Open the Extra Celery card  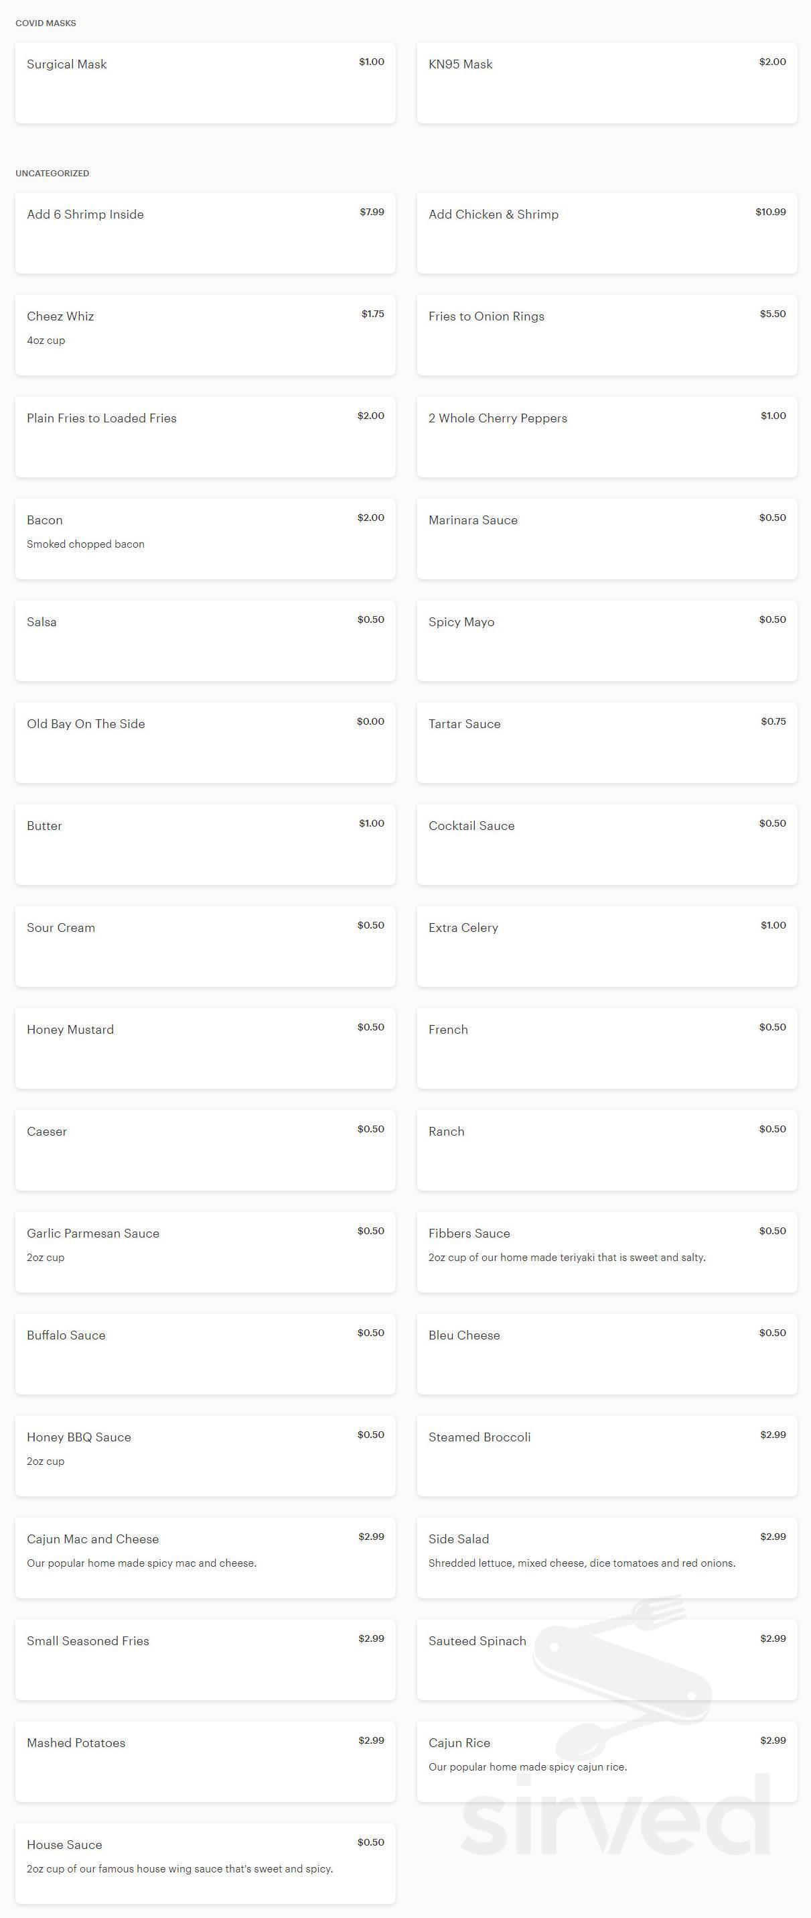tap(606, 947)
